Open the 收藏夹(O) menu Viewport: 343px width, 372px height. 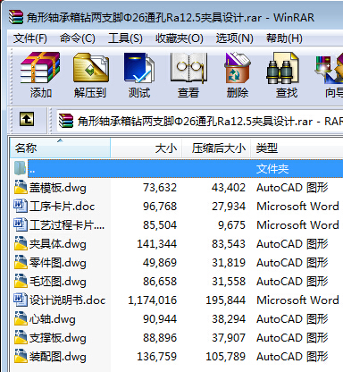tap(180, 38)
